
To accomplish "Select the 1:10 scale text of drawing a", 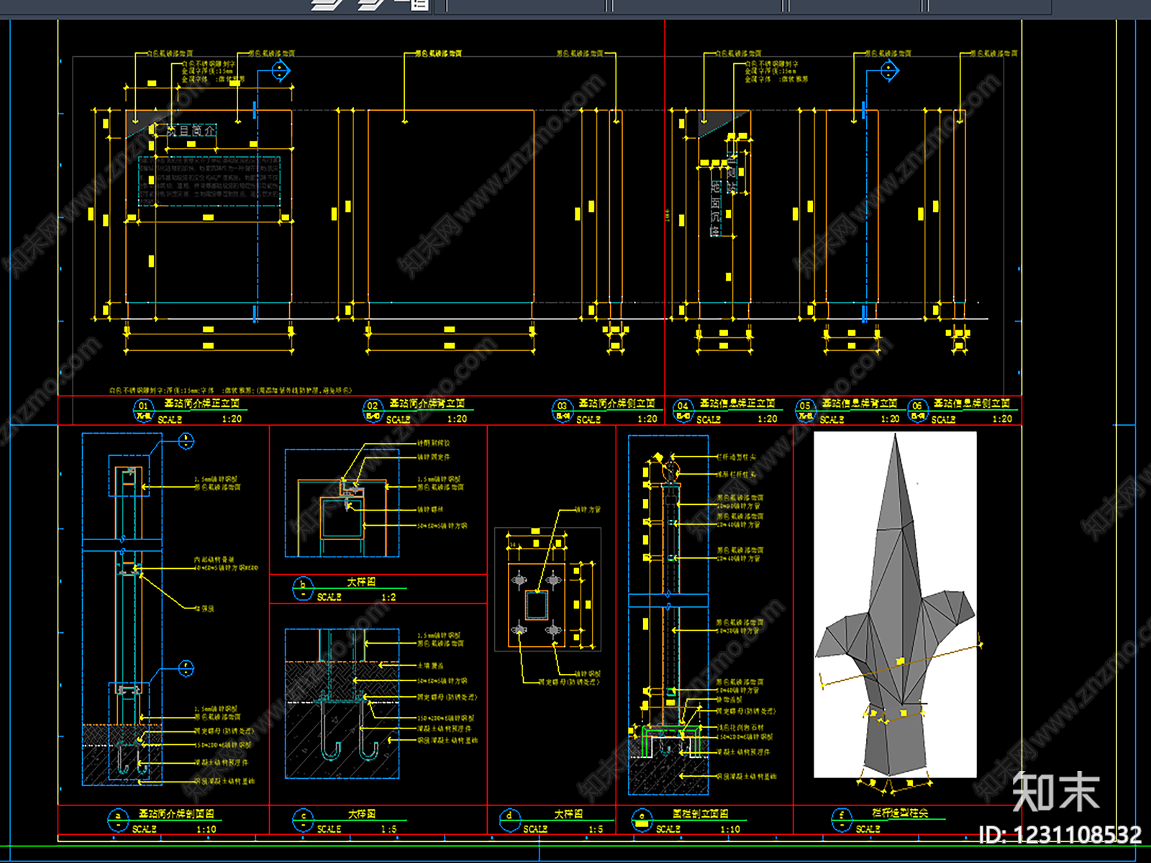I will [x=206, y=829].
